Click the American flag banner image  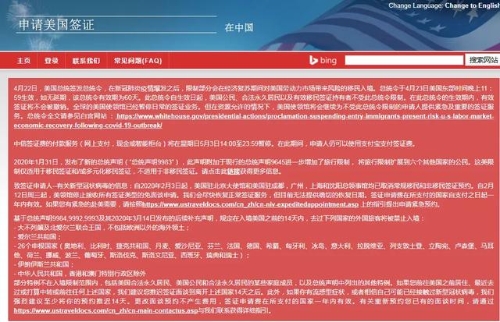click(x=380, y=27)
